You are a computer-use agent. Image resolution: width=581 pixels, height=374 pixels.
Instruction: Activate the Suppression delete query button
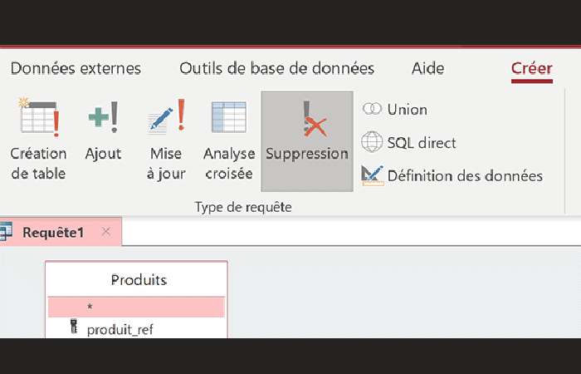coord(307,141)
